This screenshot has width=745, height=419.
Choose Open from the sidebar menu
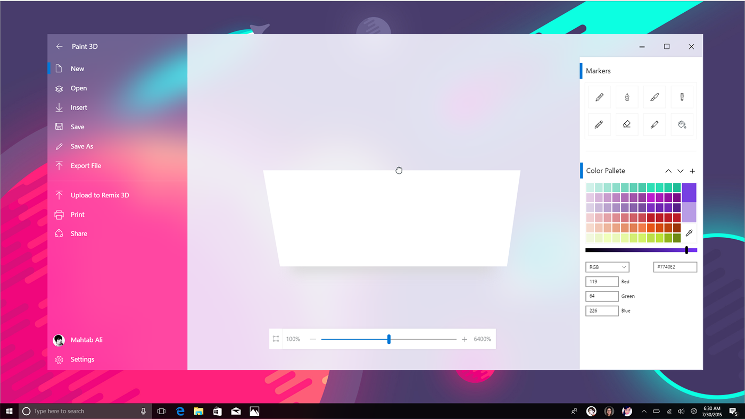click(118, 88)
